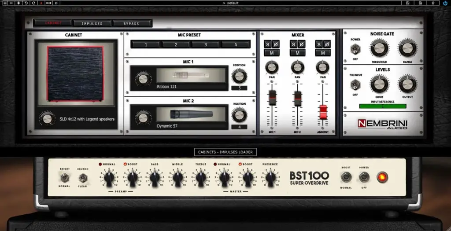Click the cabinet selector knob
The width and height of the screenshot is (451, 231).
tap(47, 118)
